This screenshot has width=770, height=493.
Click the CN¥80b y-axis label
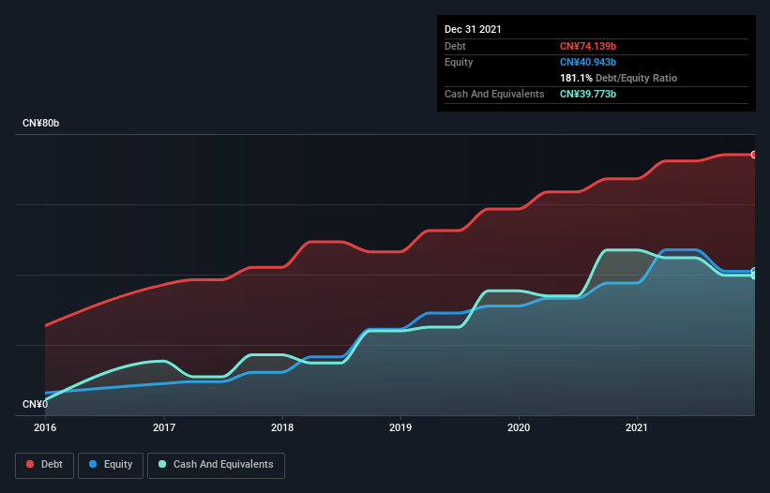(x=40, y=123)
